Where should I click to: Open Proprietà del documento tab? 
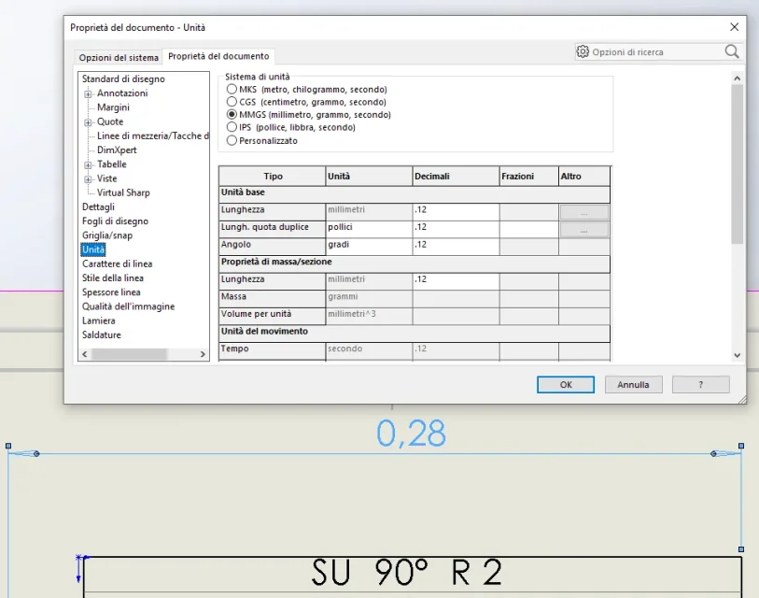(218, 57)
